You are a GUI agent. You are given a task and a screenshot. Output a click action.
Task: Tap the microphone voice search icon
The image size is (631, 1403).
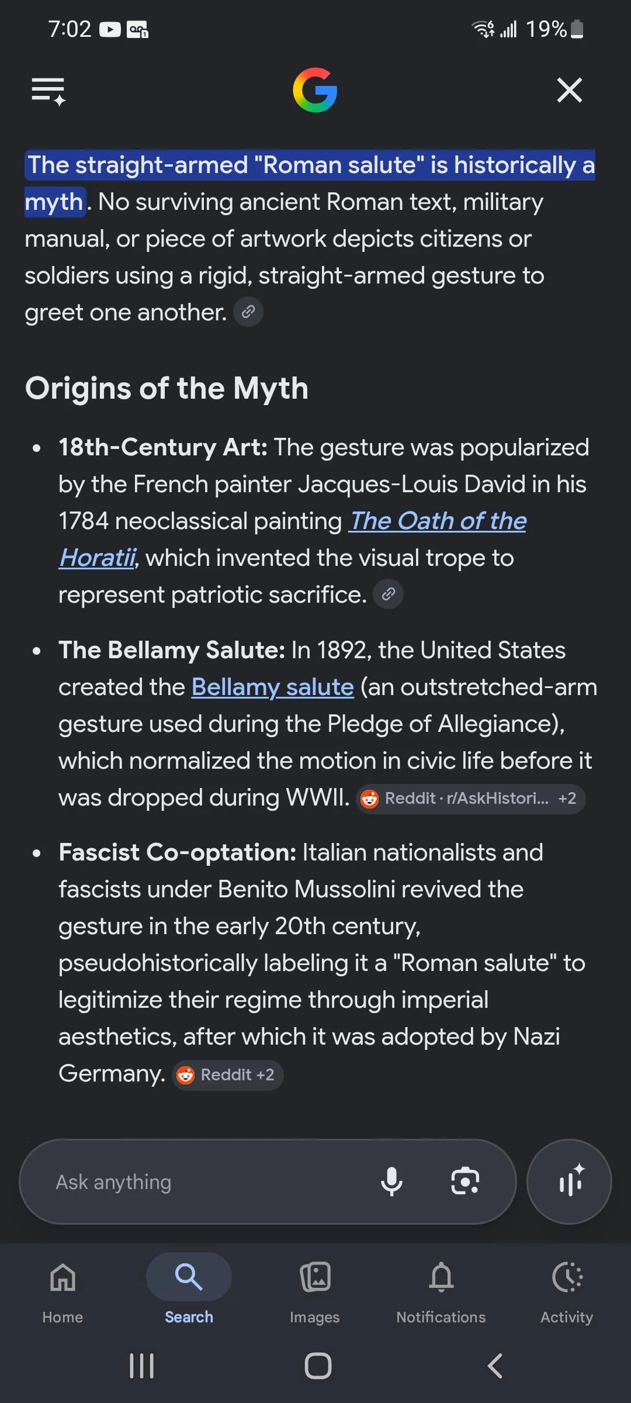coord(391,1181)
